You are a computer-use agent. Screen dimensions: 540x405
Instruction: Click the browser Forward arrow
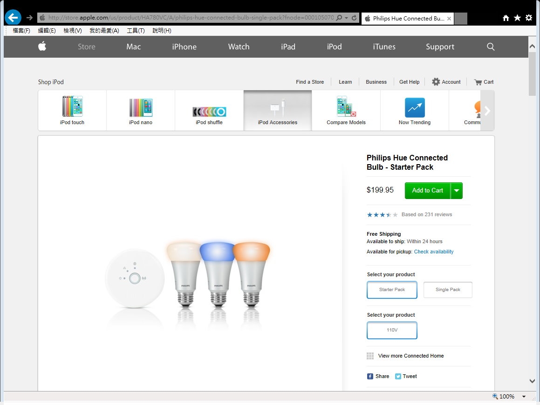point(30,18)
